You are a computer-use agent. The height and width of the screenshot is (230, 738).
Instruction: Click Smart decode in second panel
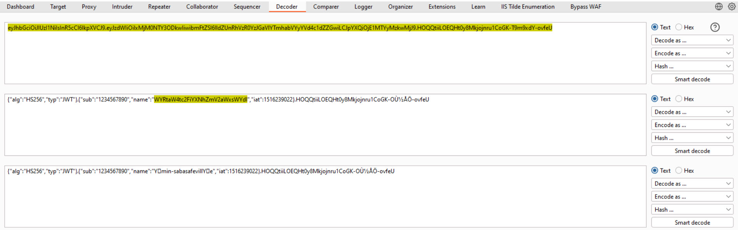pyautogui.click(x=692, y=151)
